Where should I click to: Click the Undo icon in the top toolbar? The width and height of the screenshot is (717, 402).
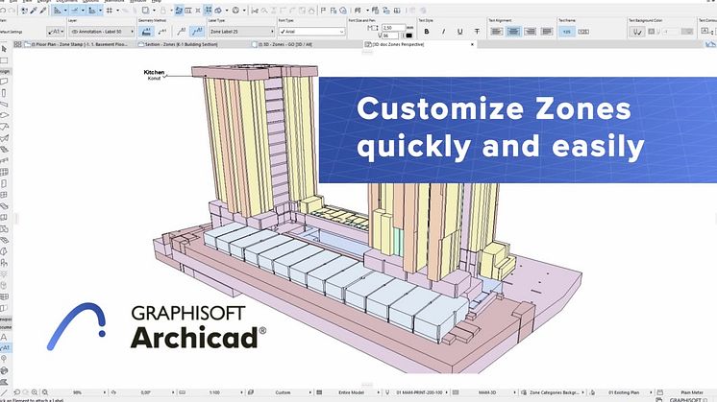(3, 10)
